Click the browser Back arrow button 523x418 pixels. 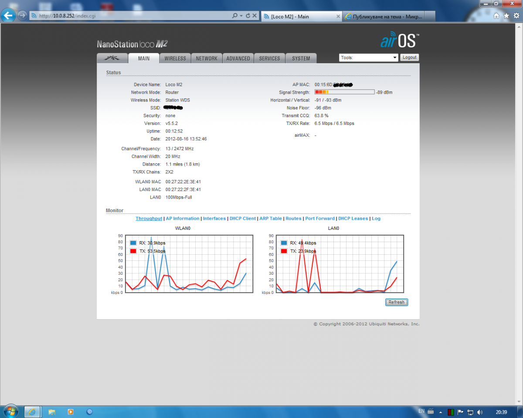coord(8,15)
